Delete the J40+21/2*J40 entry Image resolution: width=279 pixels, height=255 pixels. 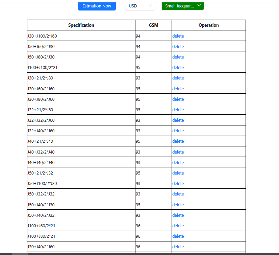[x=178, y=141]
